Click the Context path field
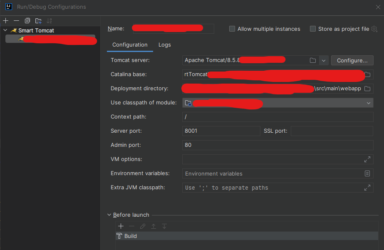 coord(278,117)
